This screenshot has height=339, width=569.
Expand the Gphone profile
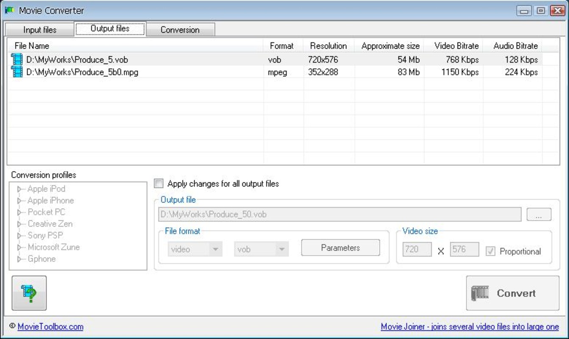point(19,259)
